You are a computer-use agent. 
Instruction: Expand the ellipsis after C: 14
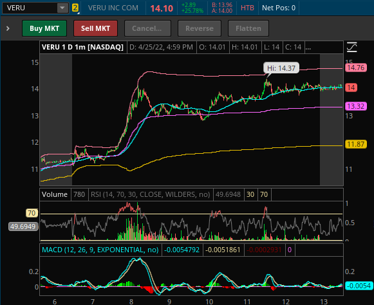point(308,47)
